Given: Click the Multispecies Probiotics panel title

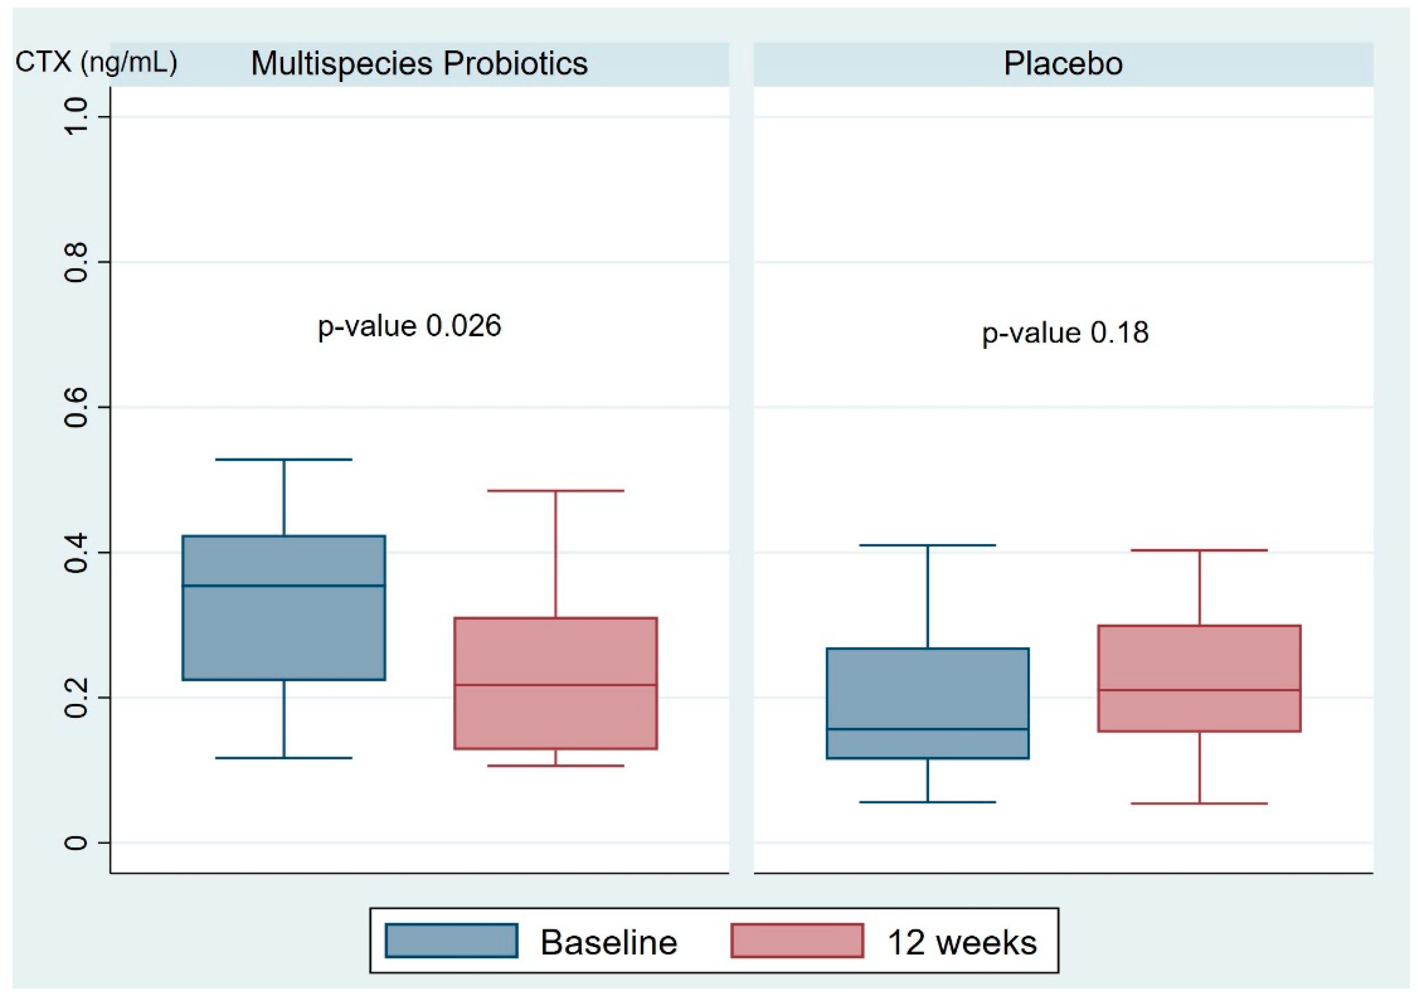Looking at the screenshot, I should click(x=419, y=63).
